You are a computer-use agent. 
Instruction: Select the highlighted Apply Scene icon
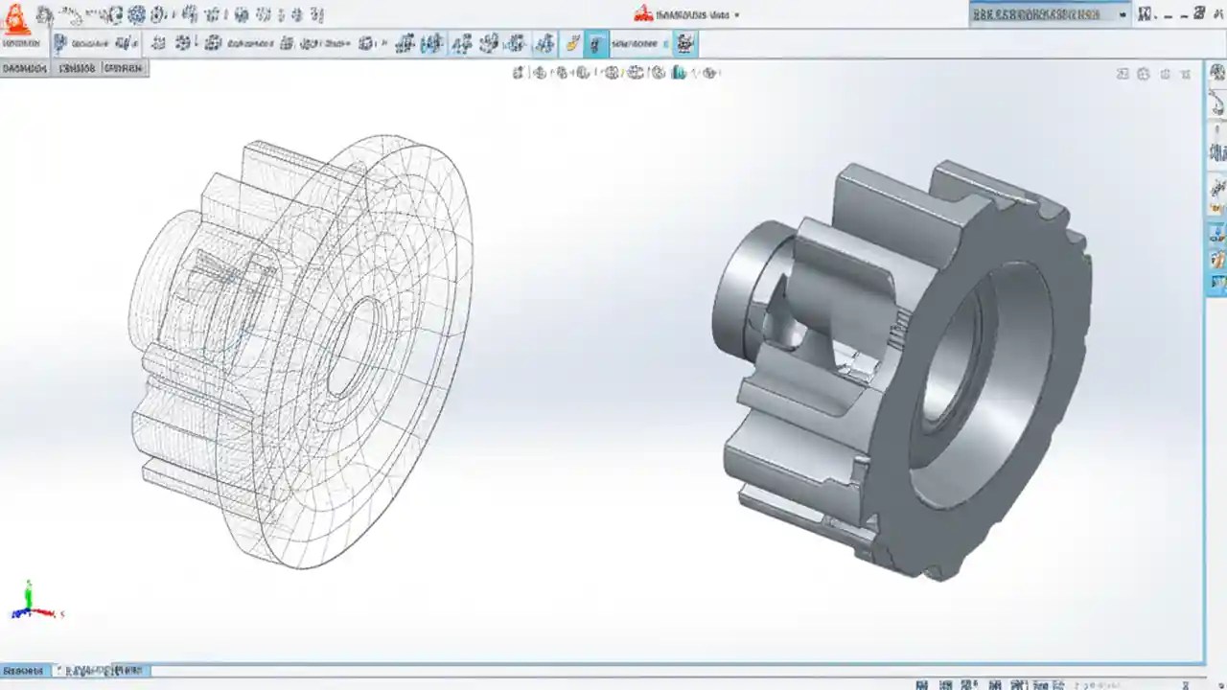tap(681, 72)
